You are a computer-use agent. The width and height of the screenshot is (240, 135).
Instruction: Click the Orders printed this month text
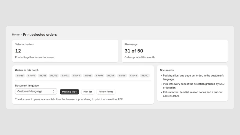(139, 57)
